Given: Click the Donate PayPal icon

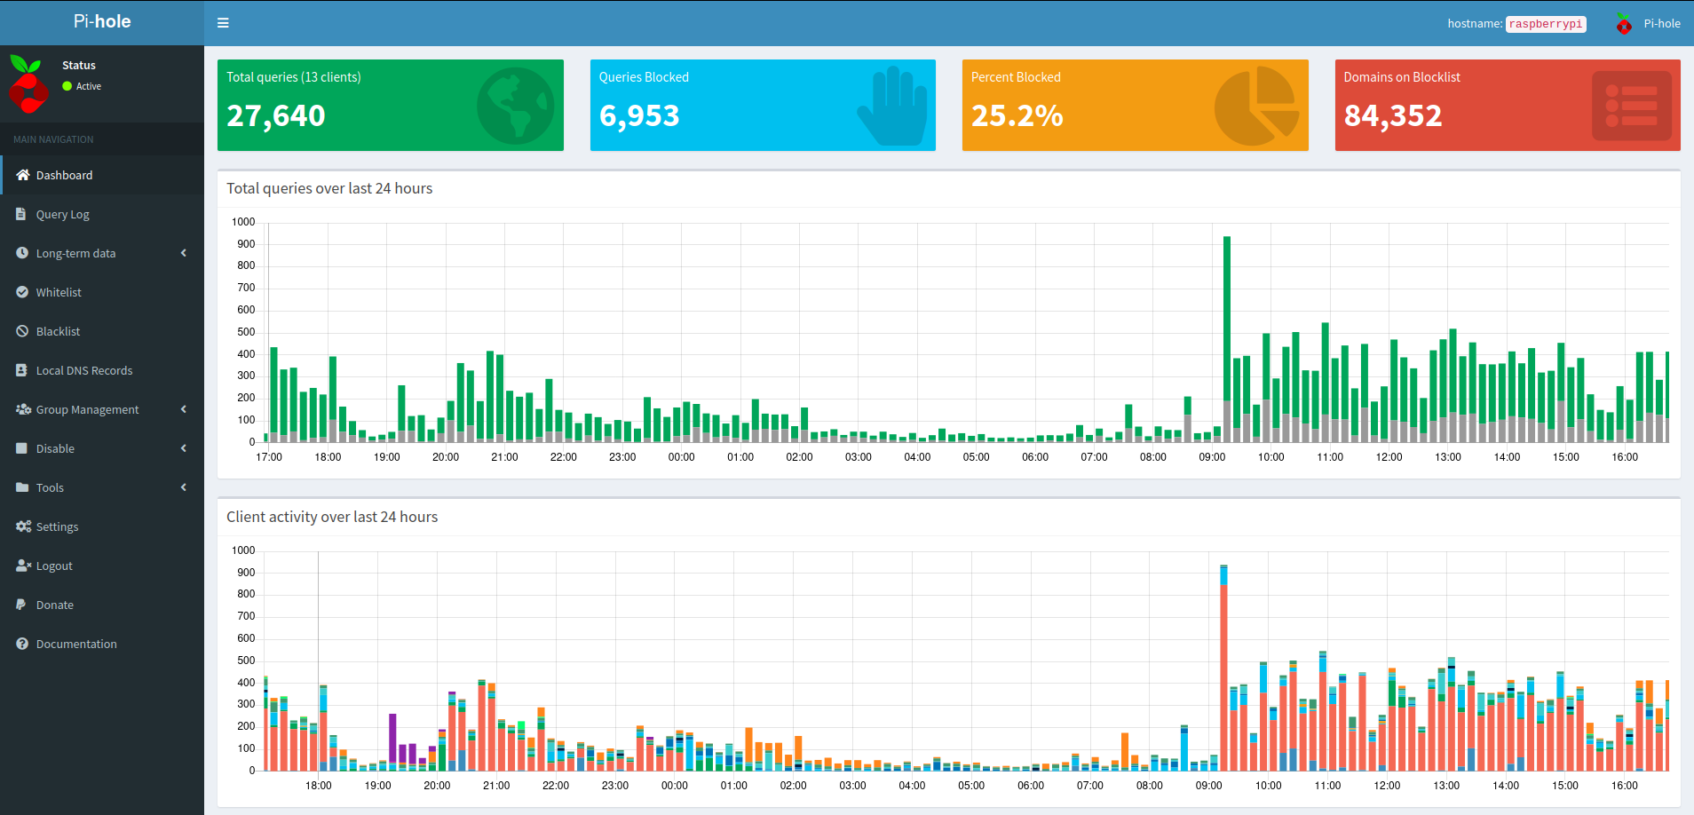Looking at the screenshot, I should tap(22, 605).
